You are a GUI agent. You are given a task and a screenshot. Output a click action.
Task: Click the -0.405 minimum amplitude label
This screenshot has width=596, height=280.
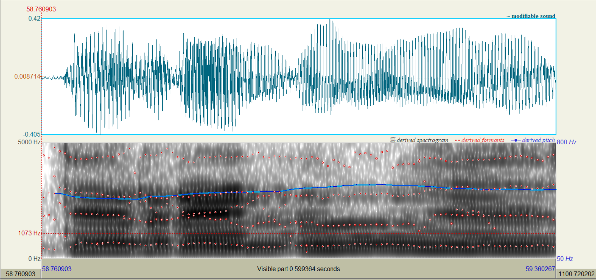(32, 134)
